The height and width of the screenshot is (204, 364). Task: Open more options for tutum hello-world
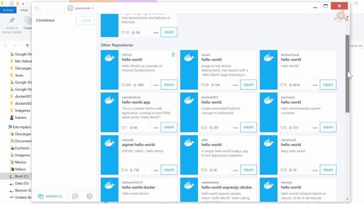(235, 85)
